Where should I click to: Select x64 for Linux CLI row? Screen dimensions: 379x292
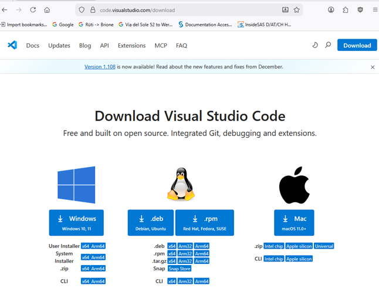[172, 281]
